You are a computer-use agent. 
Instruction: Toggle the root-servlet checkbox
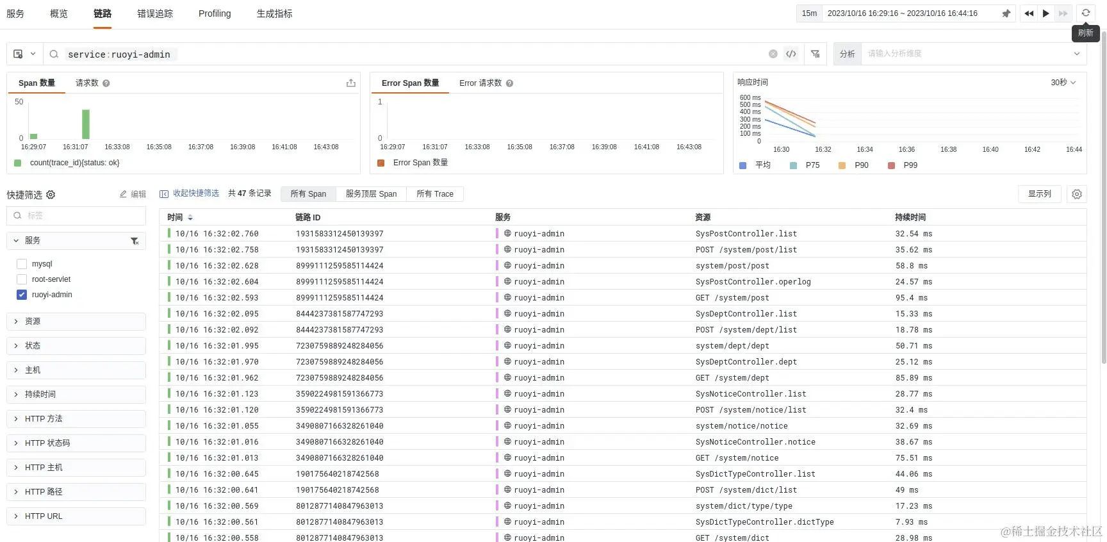[22, 279]
